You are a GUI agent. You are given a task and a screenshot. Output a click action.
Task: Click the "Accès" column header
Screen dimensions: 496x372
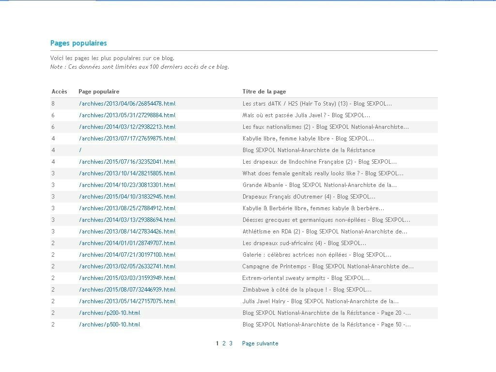pos(59,92)
